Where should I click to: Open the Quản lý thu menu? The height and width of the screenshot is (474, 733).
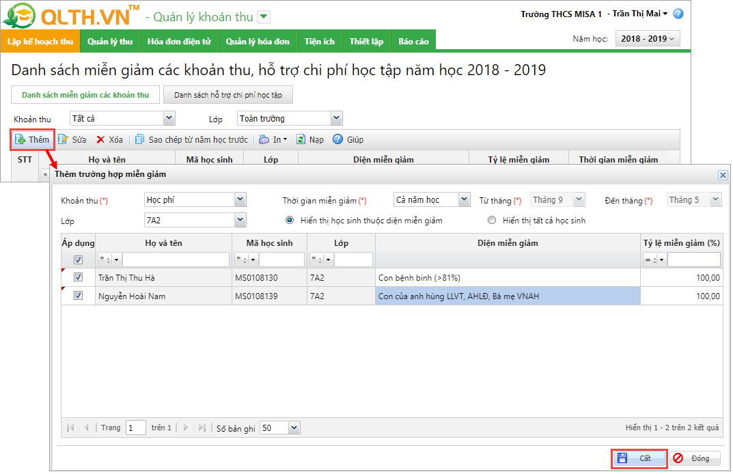pyautogui.click(x=110, y=41)
